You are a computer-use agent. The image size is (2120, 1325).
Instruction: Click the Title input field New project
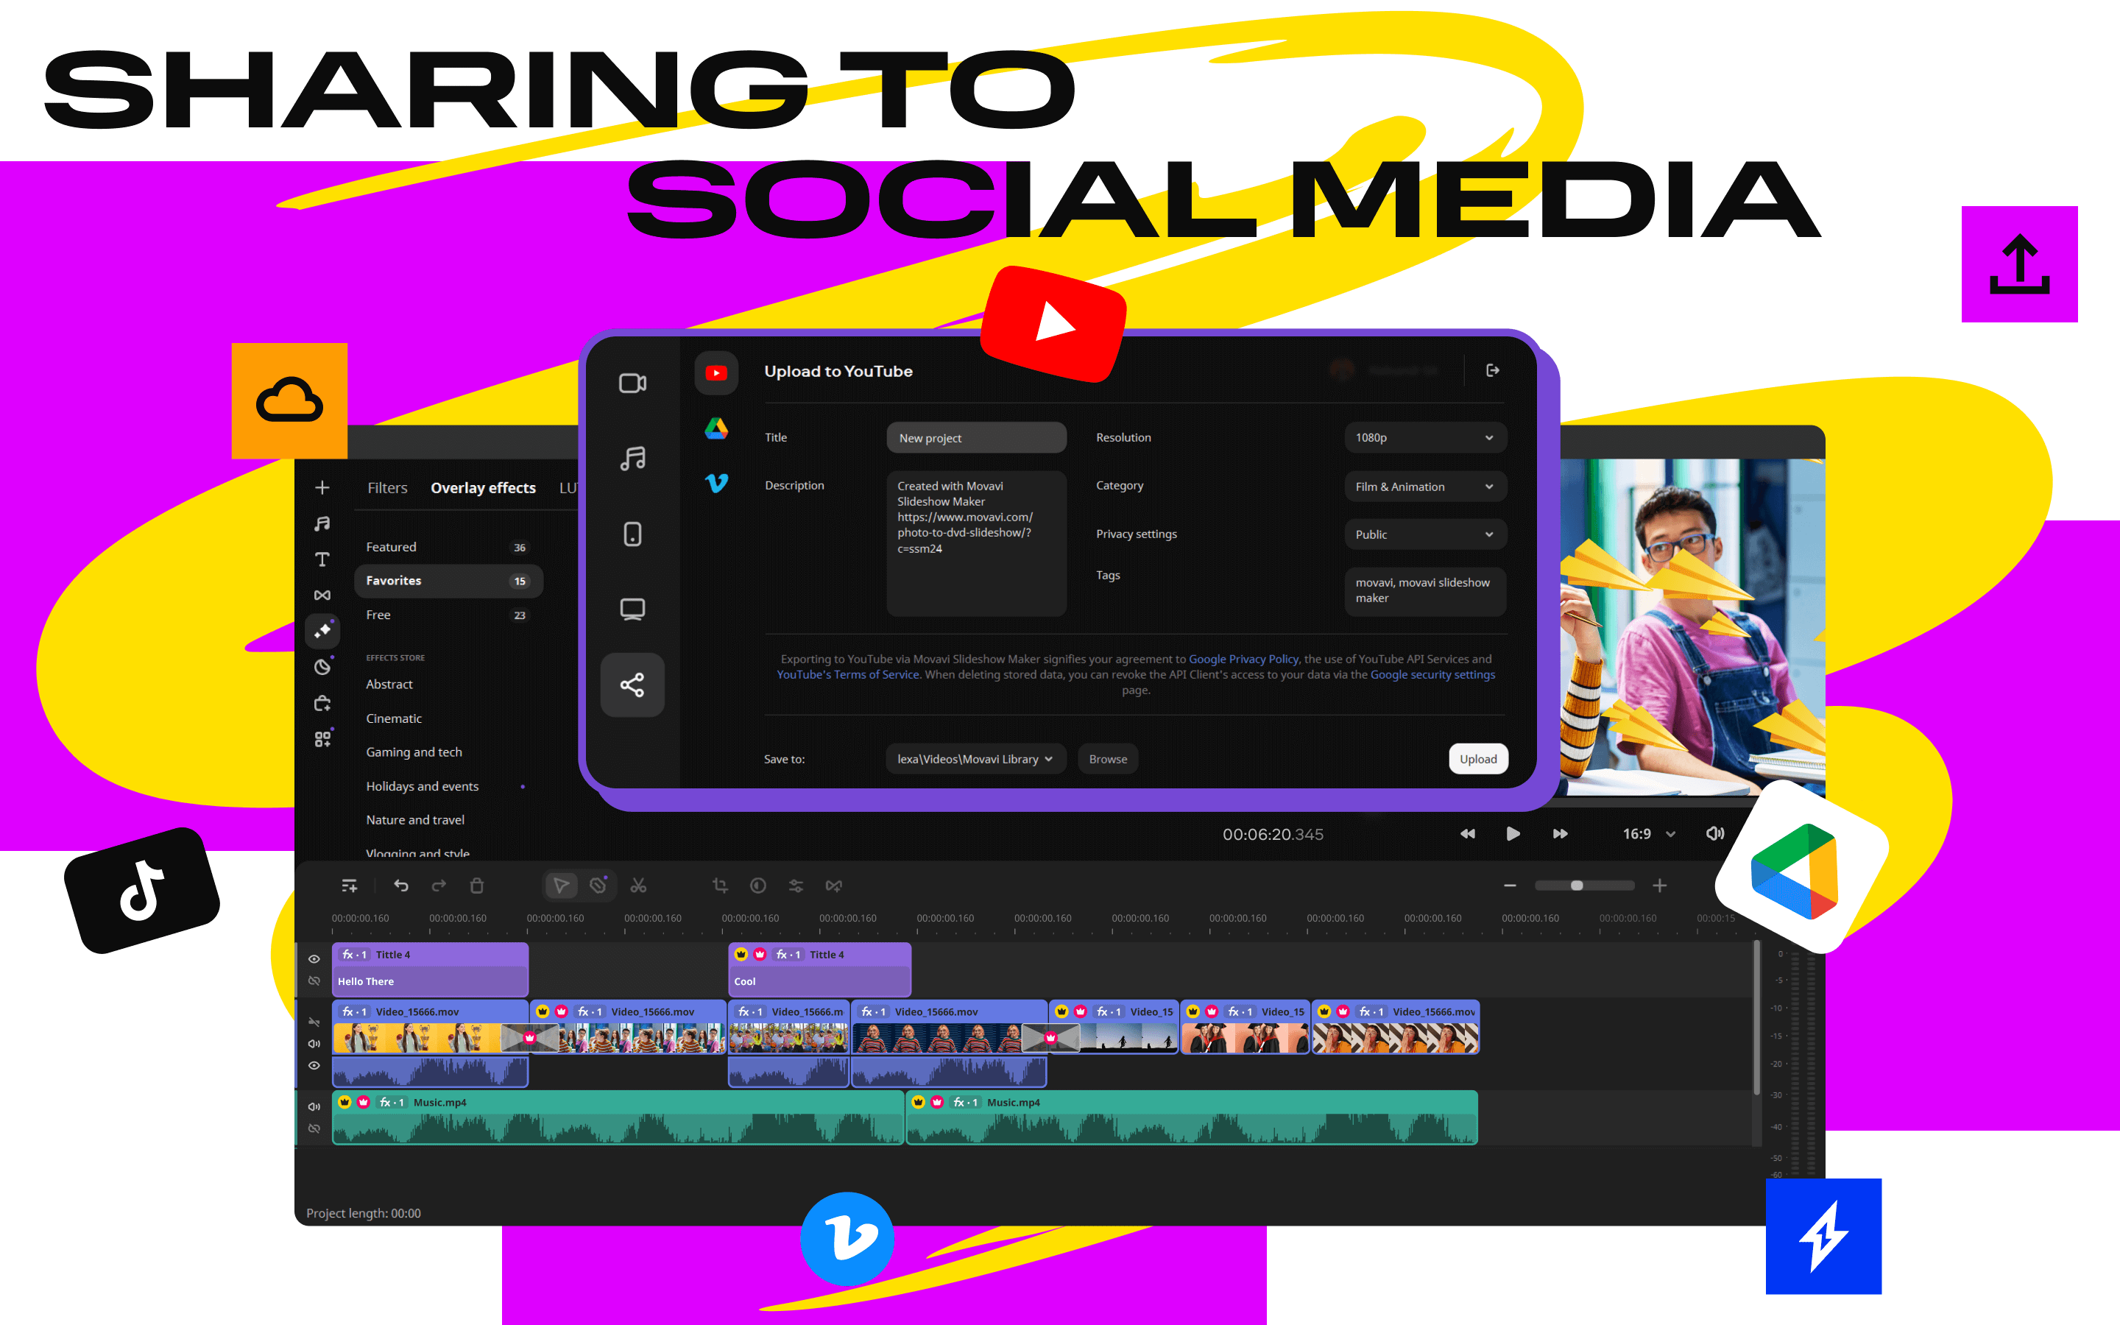tap(976, 437)
